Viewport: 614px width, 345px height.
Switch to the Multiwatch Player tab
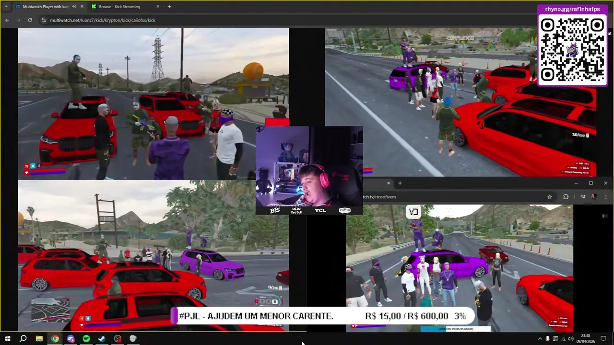[47, 7]
